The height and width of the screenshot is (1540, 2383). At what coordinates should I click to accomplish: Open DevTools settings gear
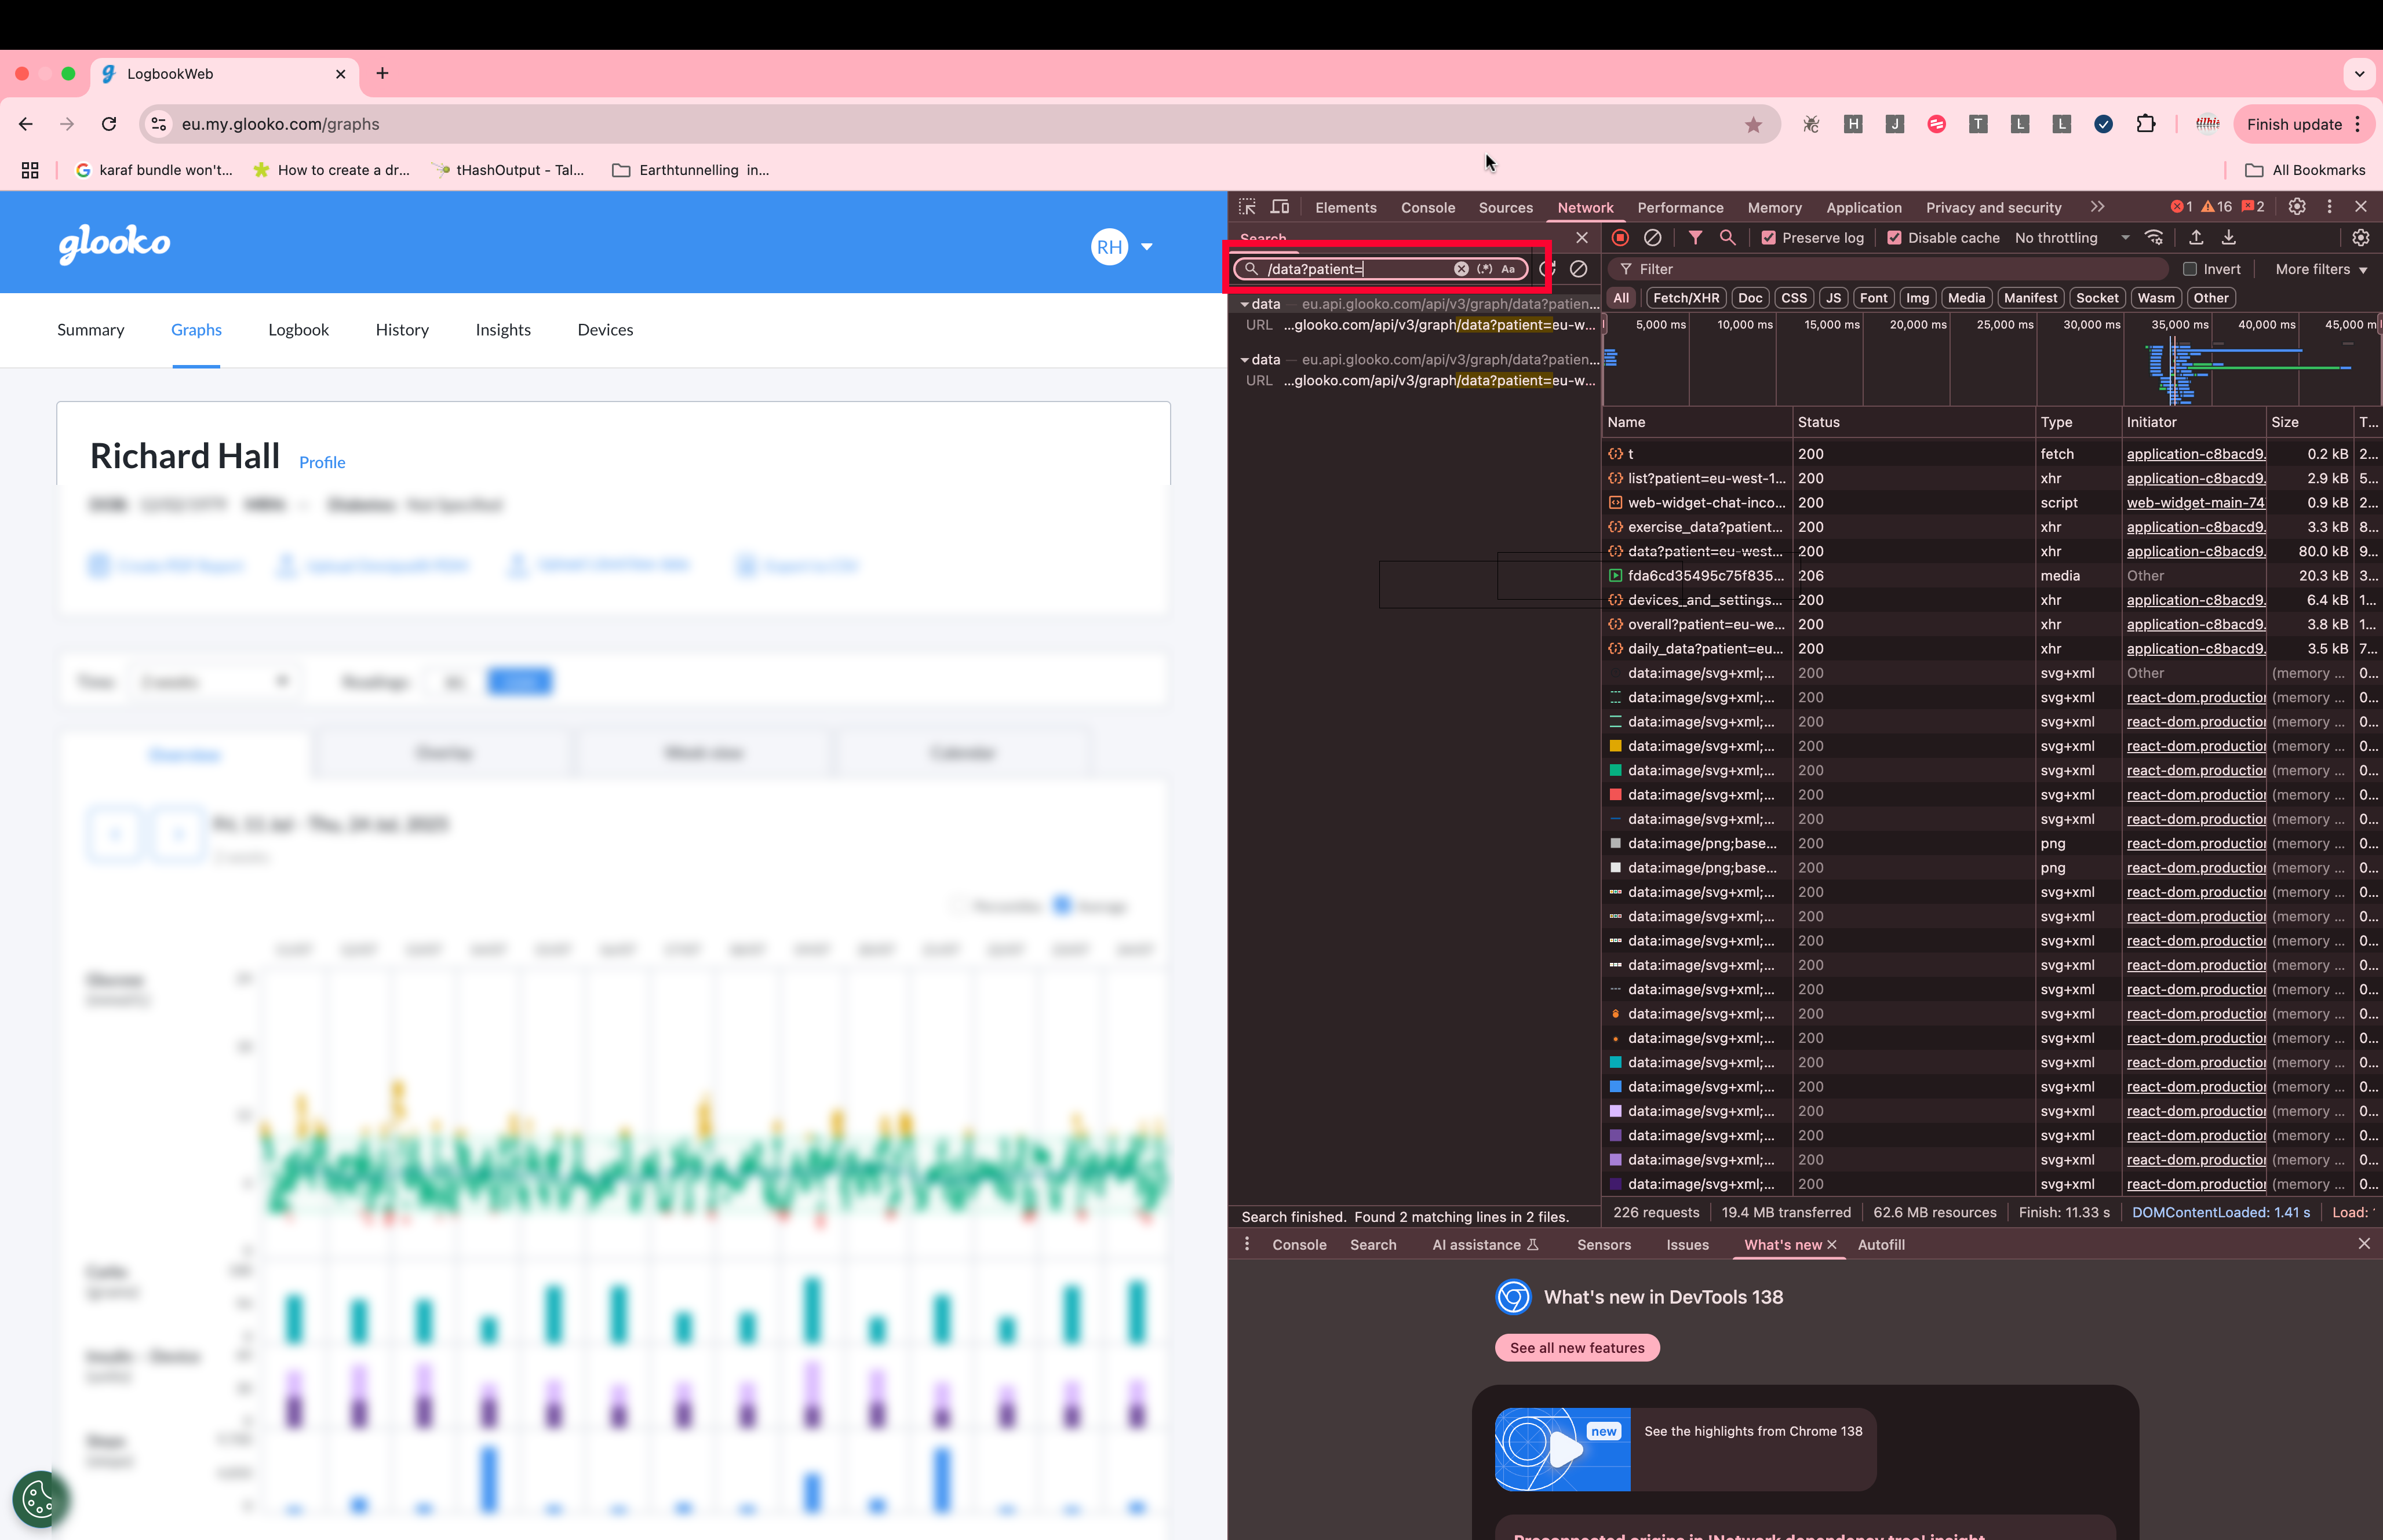pos(2297,207)
